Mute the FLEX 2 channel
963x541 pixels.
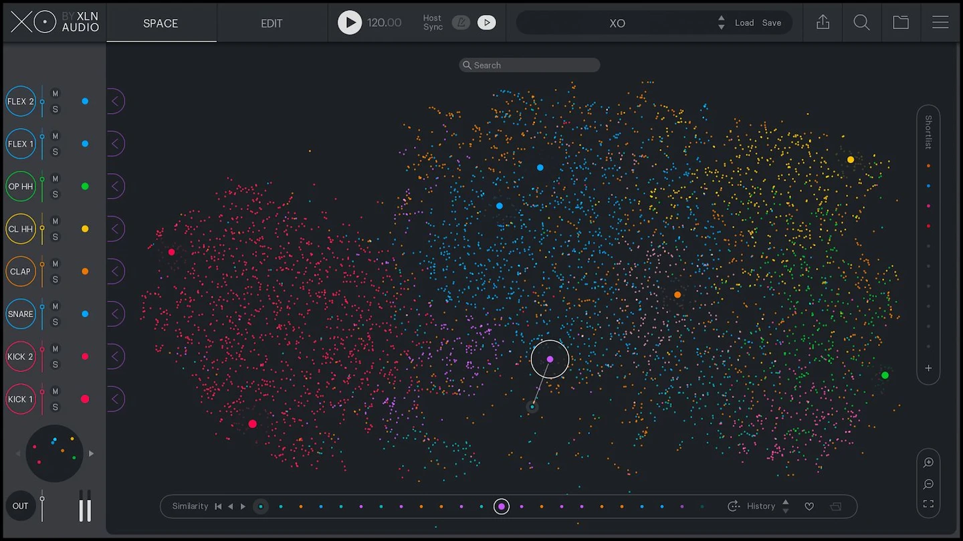point(56,94)
